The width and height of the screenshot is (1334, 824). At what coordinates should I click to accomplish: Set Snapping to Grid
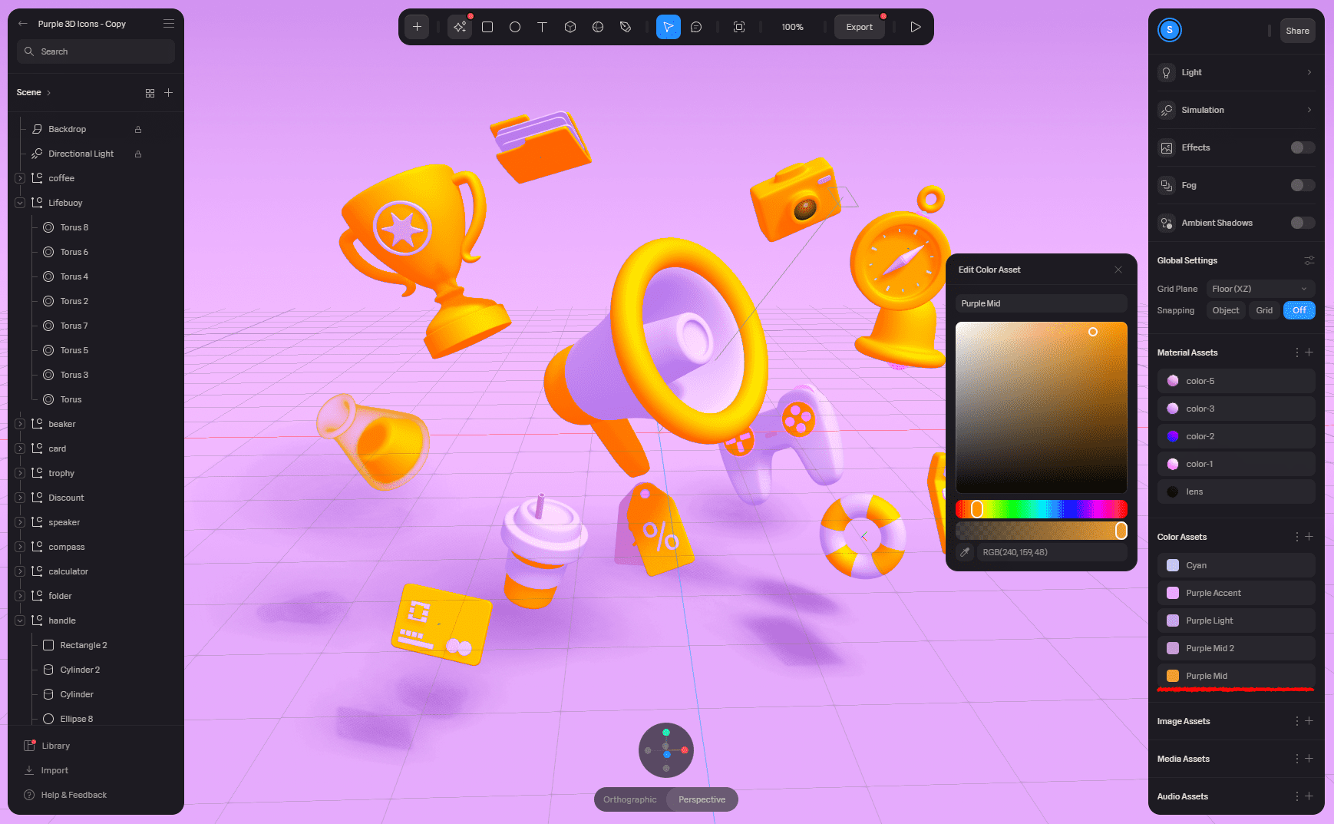[1264, 310]
